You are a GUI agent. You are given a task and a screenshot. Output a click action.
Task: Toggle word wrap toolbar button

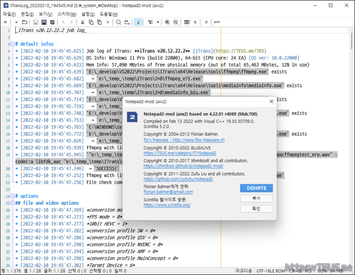[x=138, y=22]
